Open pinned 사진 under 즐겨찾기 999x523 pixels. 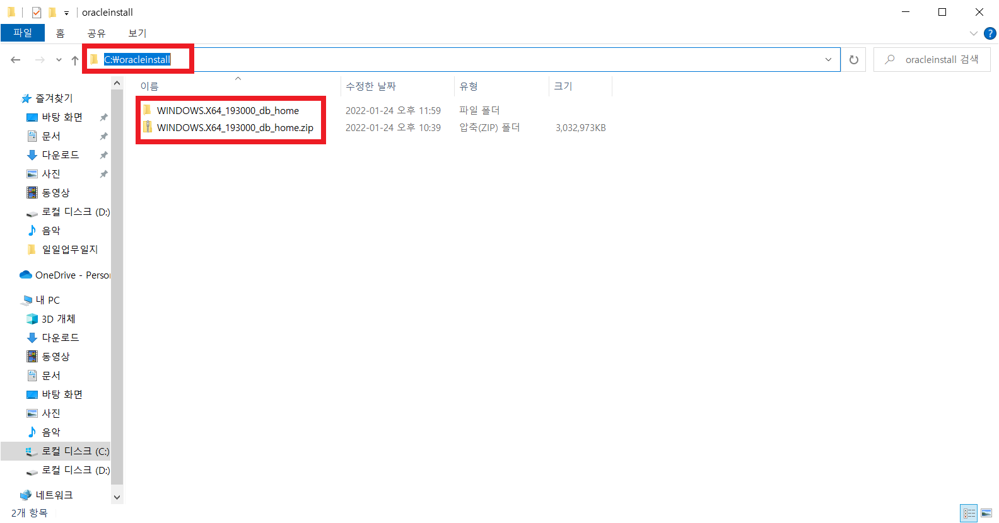coord(50,174)
